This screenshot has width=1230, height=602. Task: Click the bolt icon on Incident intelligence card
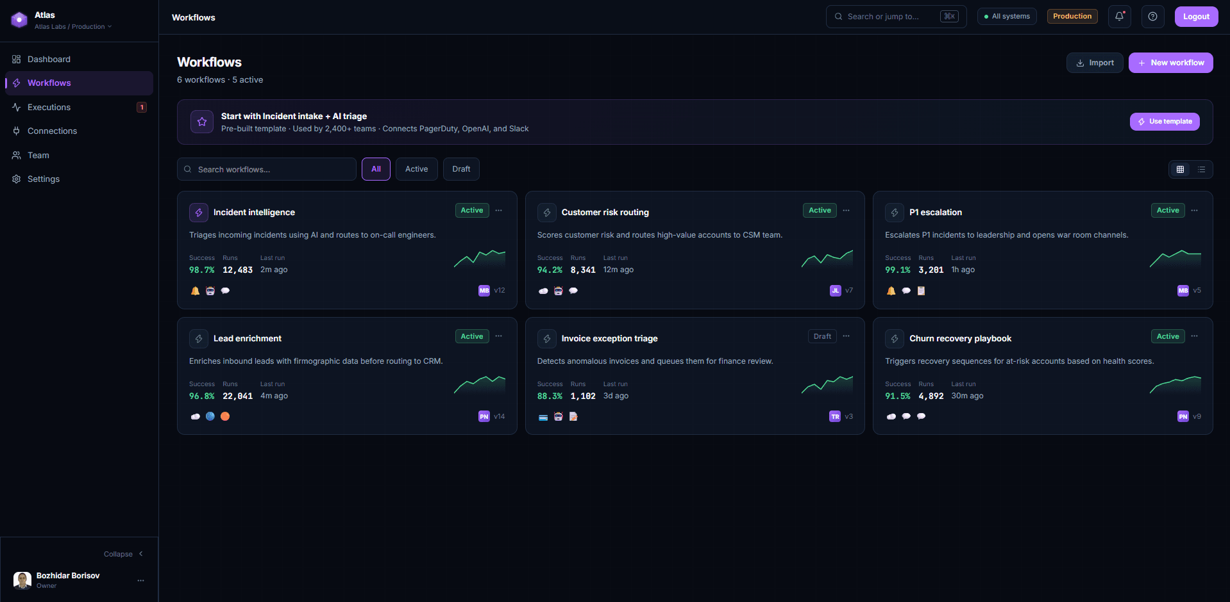pos(199,213)
